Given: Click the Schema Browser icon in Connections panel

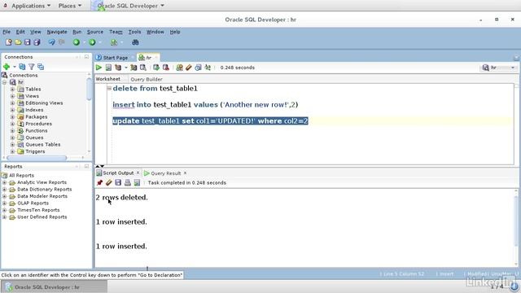Looking at the screenshot, I should 41,67.
